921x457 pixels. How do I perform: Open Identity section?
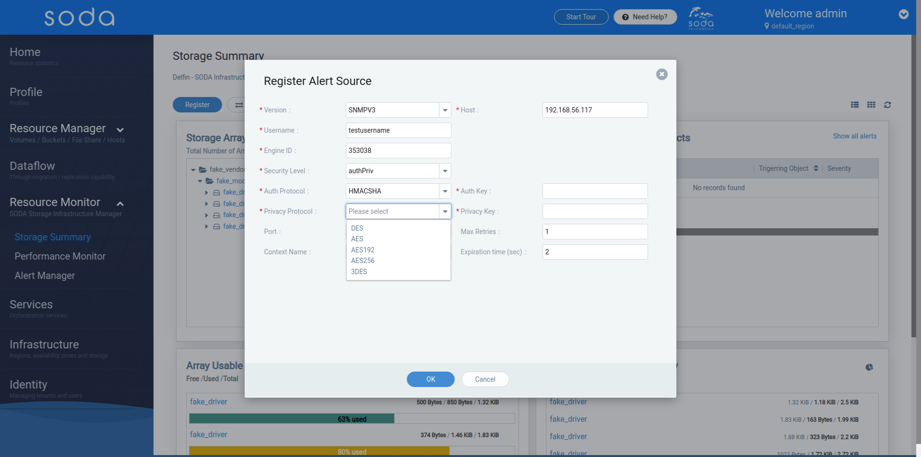(29, 385)
